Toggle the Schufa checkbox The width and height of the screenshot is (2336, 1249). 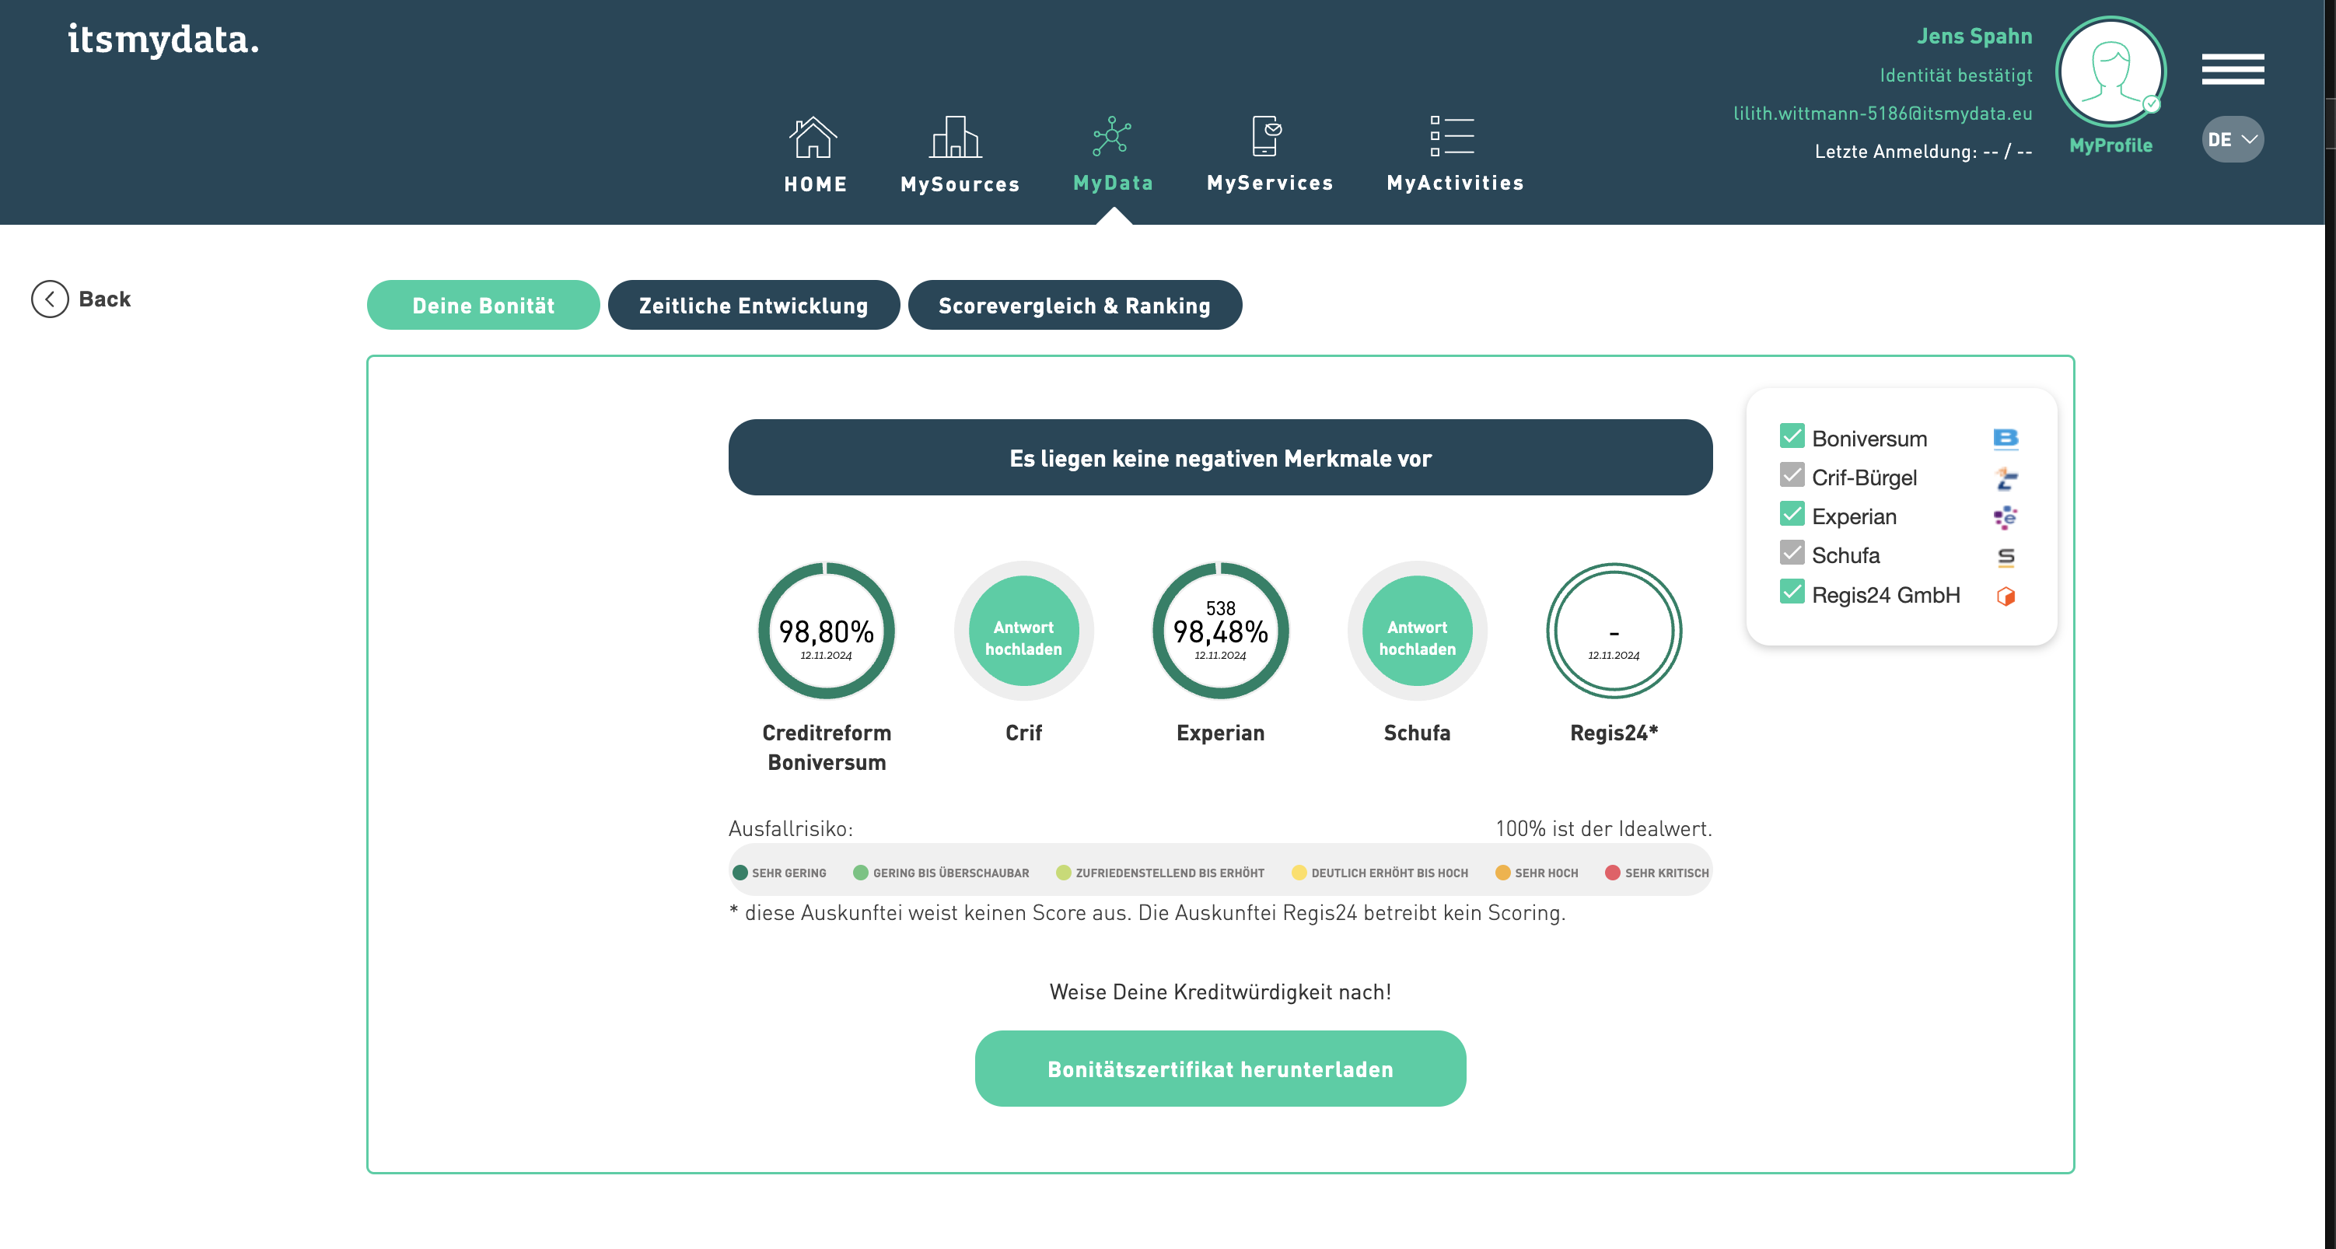(1792, 553)
